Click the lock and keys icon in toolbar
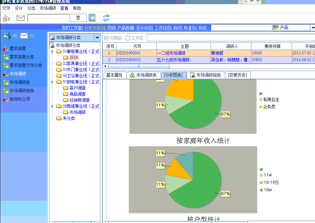This screenshot has height=223, width=315. pos(6,18)
